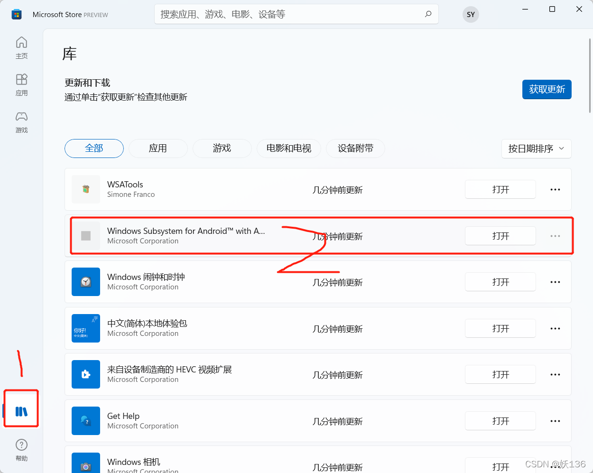Minimize the Microsoft Store window
This screenshot has width=593, height=473.
tap(525, 9)
